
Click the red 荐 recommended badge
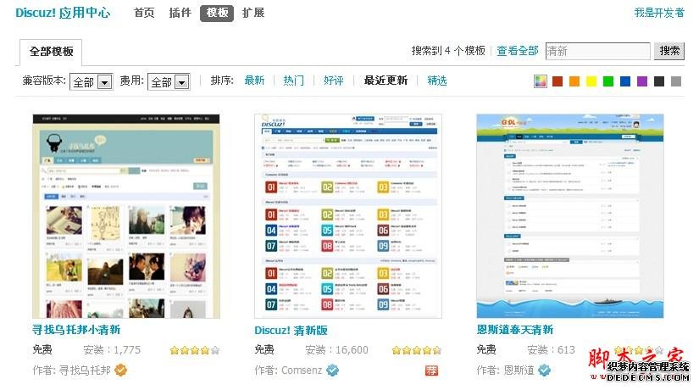pyautogui.click(x=431, y=370)
